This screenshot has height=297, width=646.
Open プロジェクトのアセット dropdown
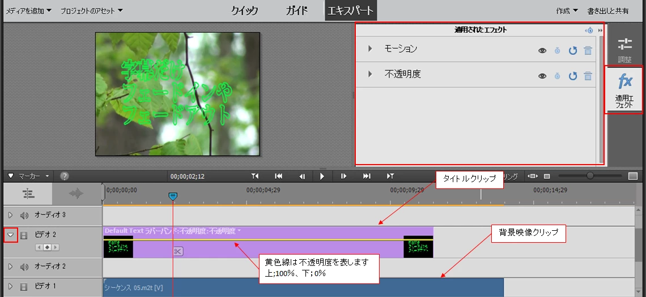(91, 11)
